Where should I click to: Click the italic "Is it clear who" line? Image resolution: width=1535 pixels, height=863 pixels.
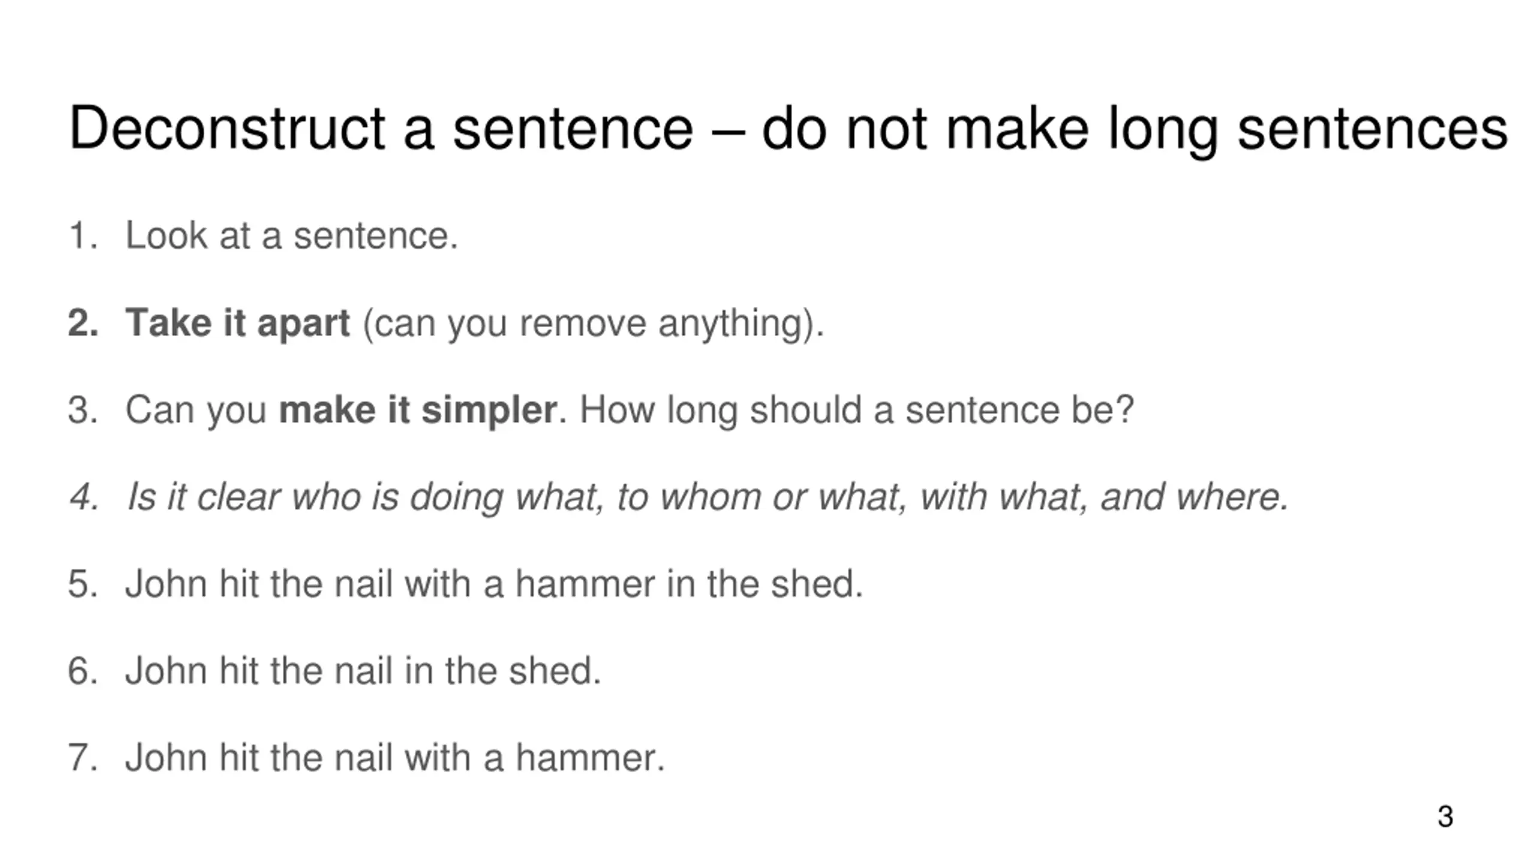pos(708,497)
